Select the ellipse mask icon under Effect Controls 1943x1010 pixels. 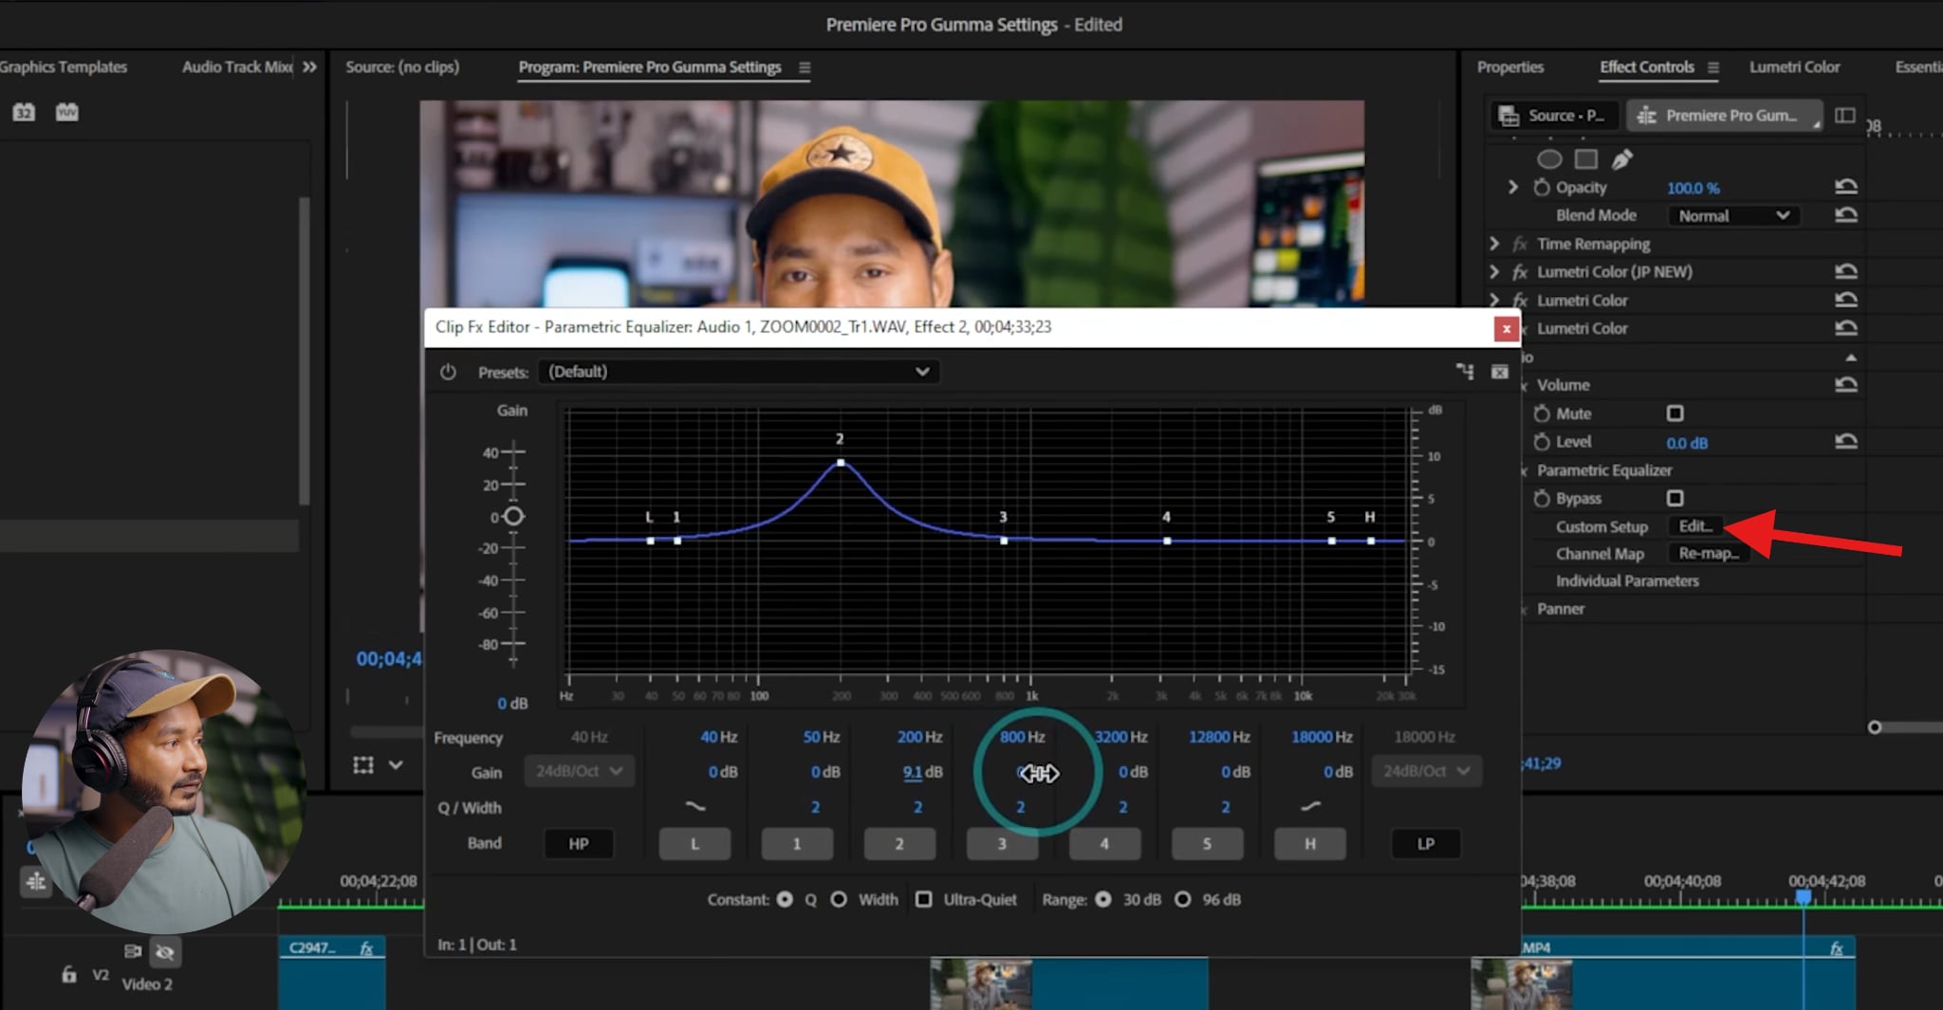[1550, 159]
